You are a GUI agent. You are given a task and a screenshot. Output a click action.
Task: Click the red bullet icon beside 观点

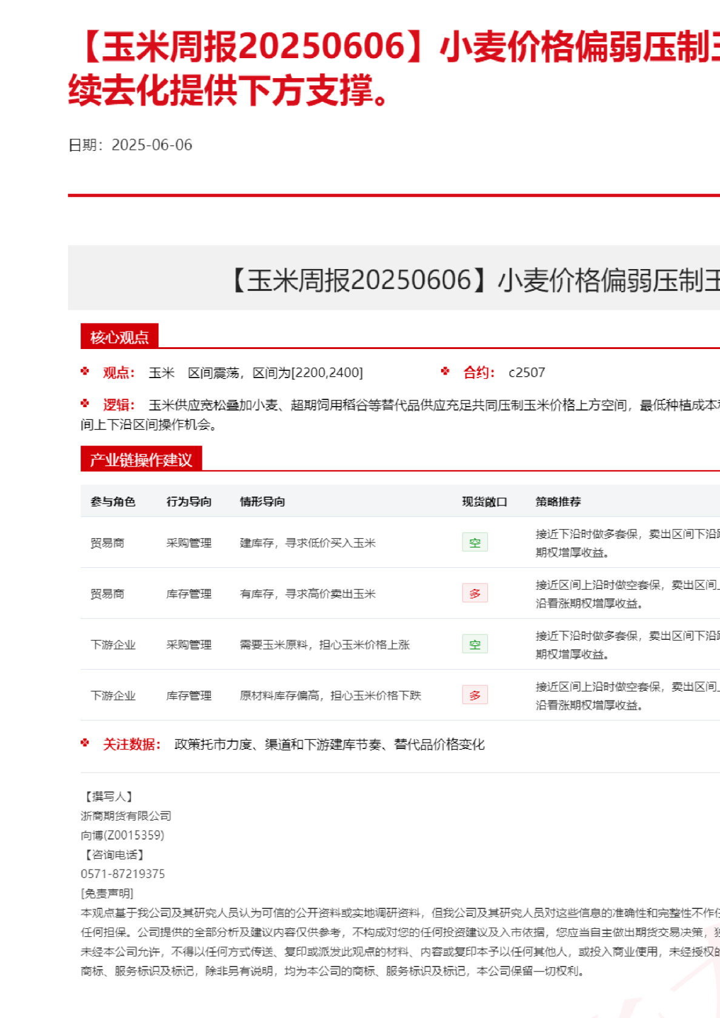(85, 371)
